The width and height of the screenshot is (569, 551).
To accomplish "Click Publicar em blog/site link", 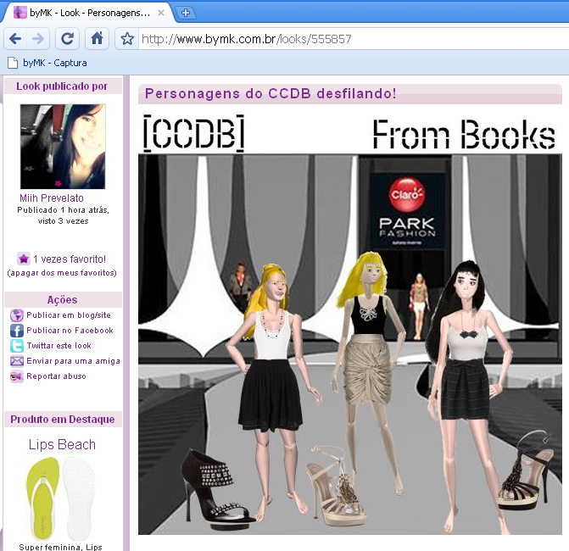I will pos(69,315).
